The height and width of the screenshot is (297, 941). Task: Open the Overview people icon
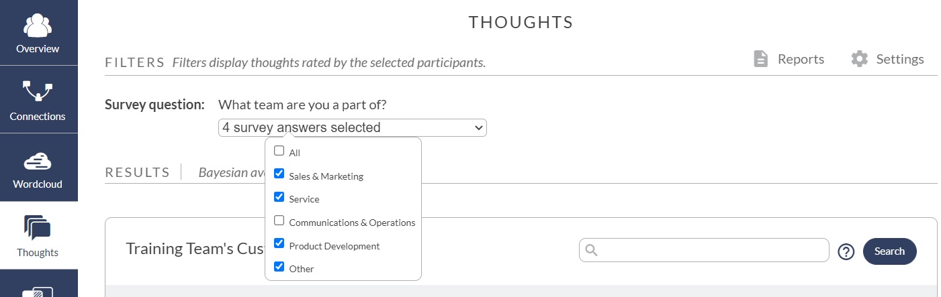tap(38, 26)
